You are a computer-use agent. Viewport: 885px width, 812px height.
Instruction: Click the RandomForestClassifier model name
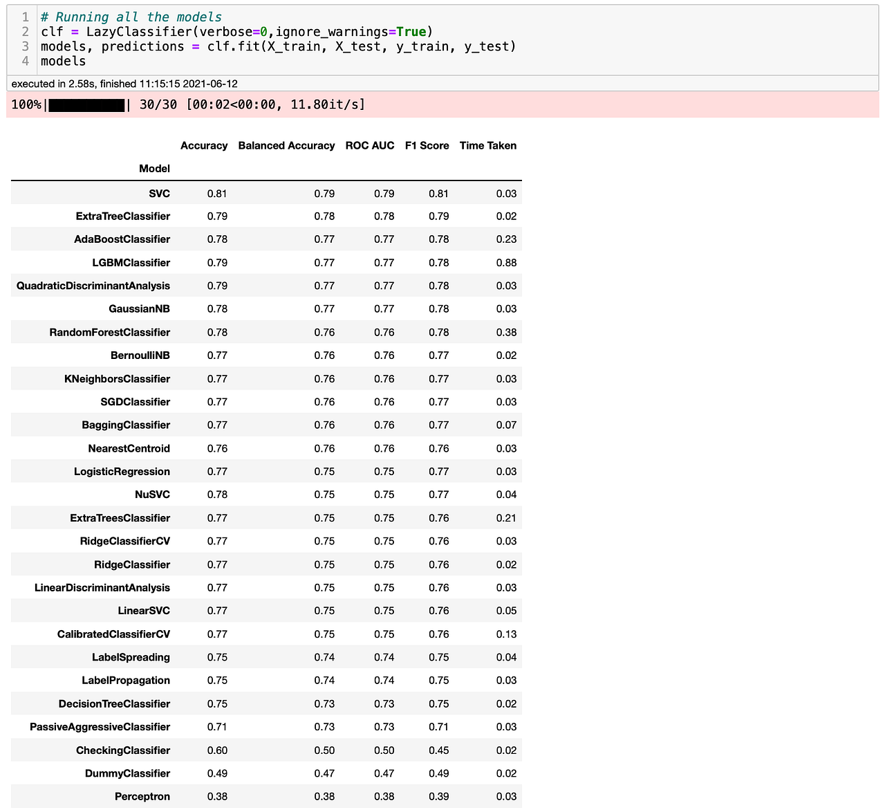pos(109,332)
